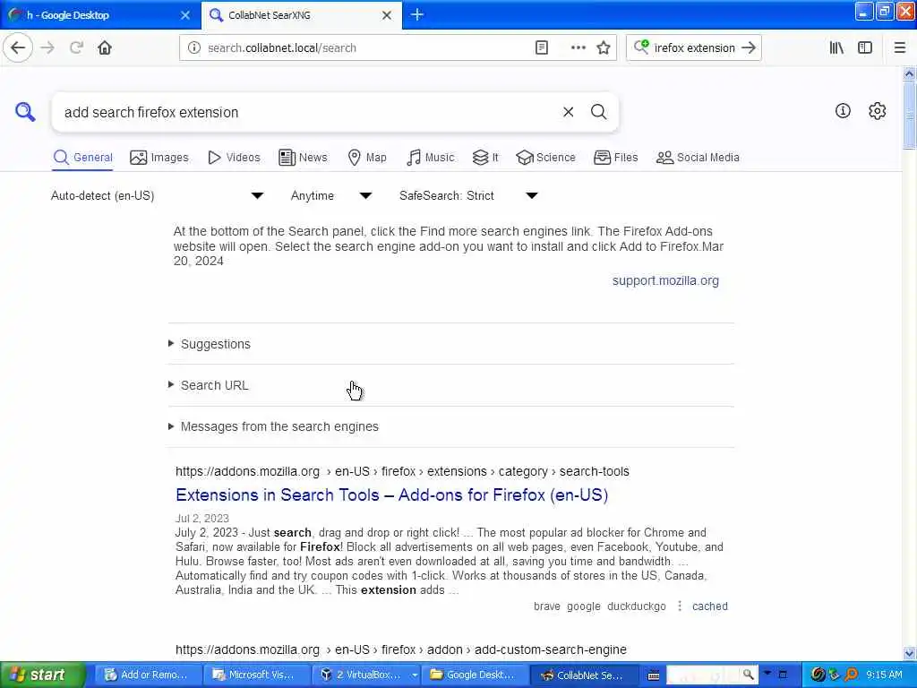Switch to Add or Remove taskbar item

[148, 675]
